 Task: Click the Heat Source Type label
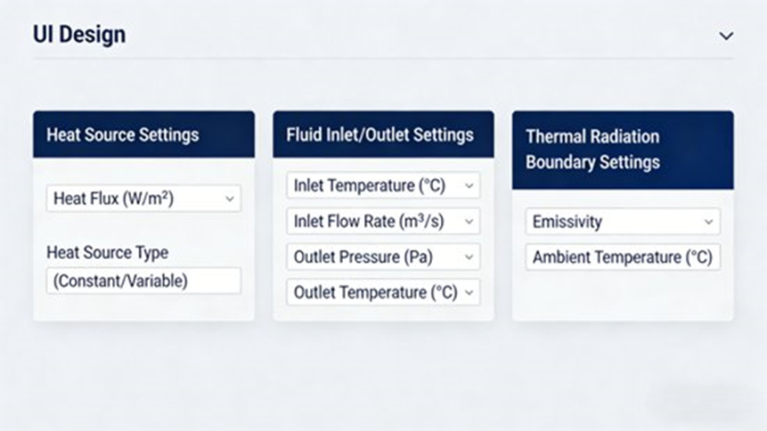pos(107,253)
